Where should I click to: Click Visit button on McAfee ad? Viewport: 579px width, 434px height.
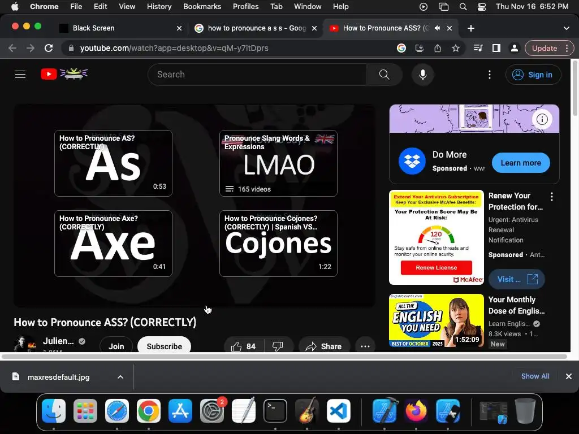coord(517,279)
